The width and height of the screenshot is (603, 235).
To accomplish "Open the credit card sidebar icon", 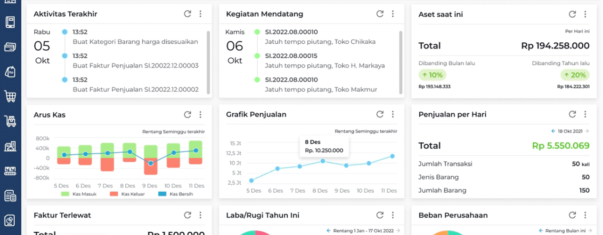I will click(10, 47).
